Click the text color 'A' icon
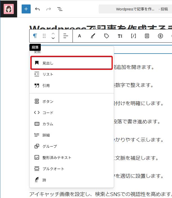Viewport: 172px width, 198px height. click(79, 36)
